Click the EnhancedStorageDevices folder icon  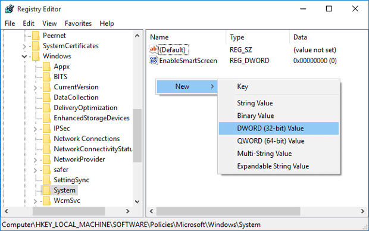[x=46, y=118]
